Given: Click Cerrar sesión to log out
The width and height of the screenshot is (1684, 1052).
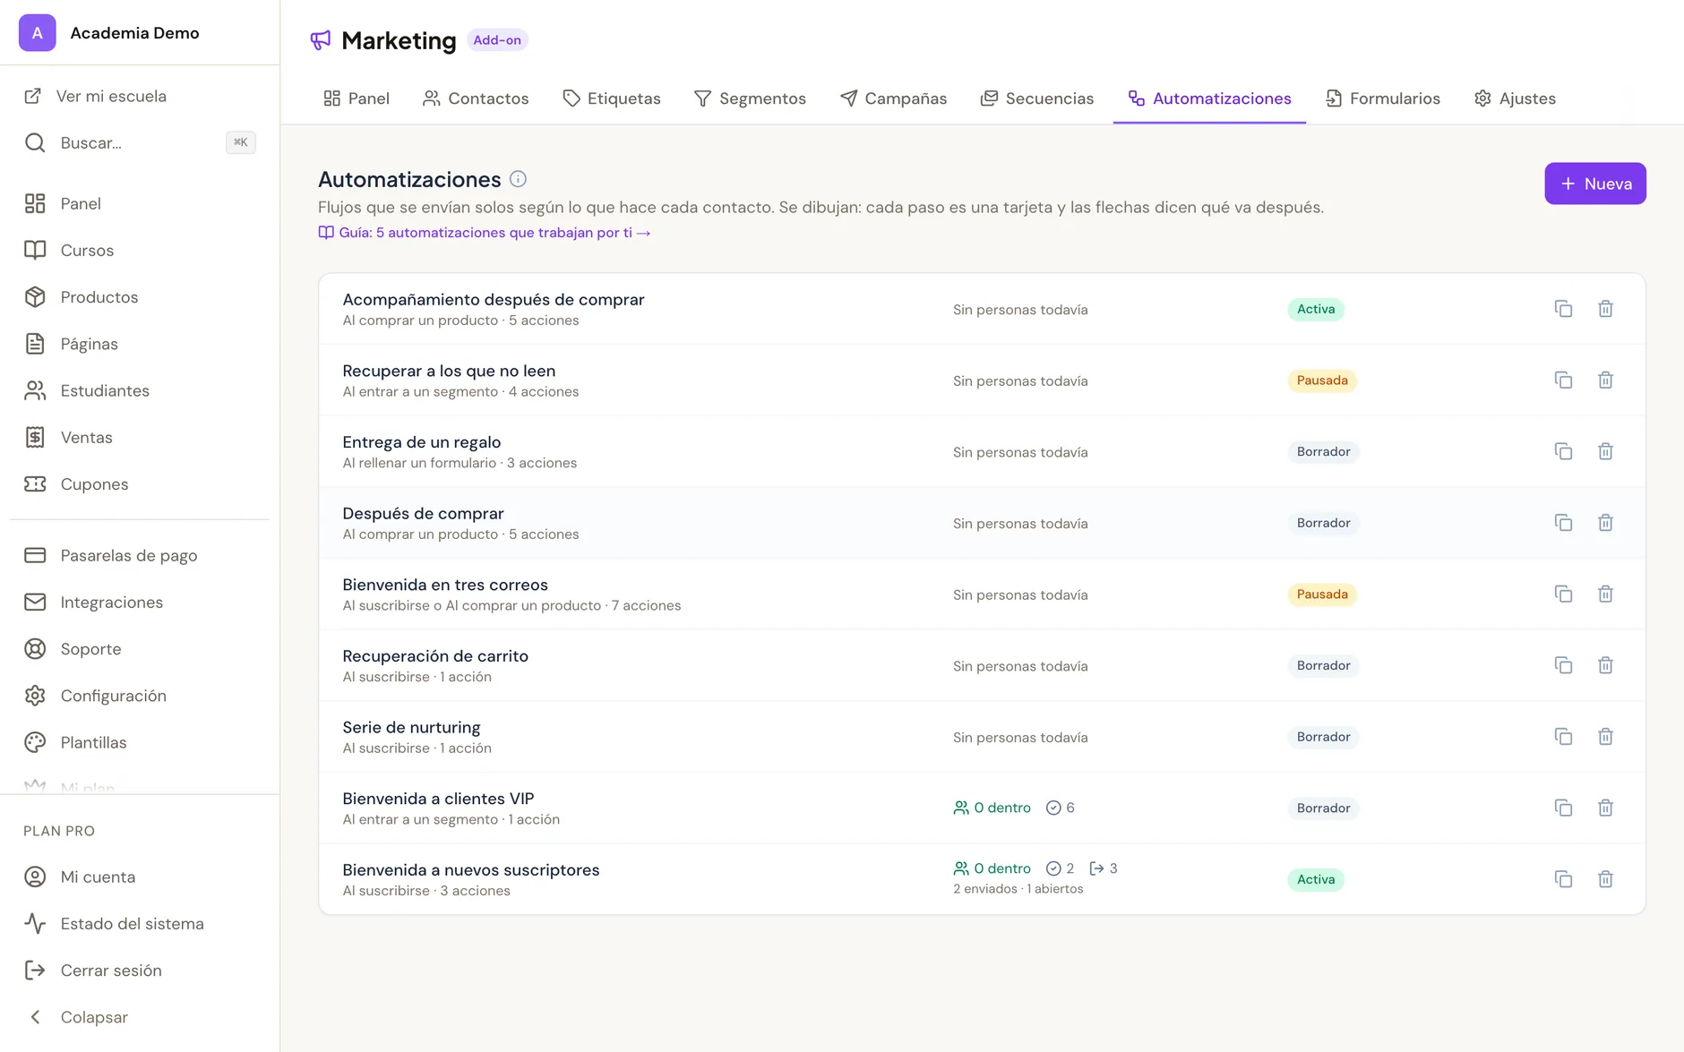Looking at the screenshot, I should pyautogui.click(x=140, y=970).
